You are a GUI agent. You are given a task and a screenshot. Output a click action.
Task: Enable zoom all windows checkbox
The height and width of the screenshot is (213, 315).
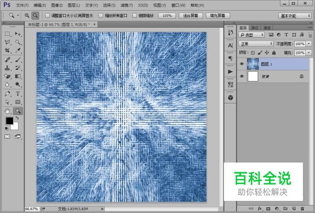point(101,16)
